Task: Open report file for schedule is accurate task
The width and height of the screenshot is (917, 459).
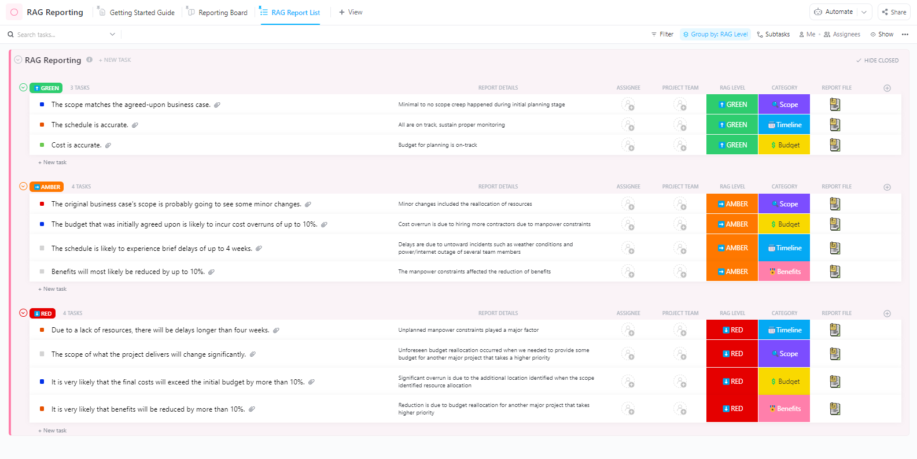Action: tap(835, 125)
